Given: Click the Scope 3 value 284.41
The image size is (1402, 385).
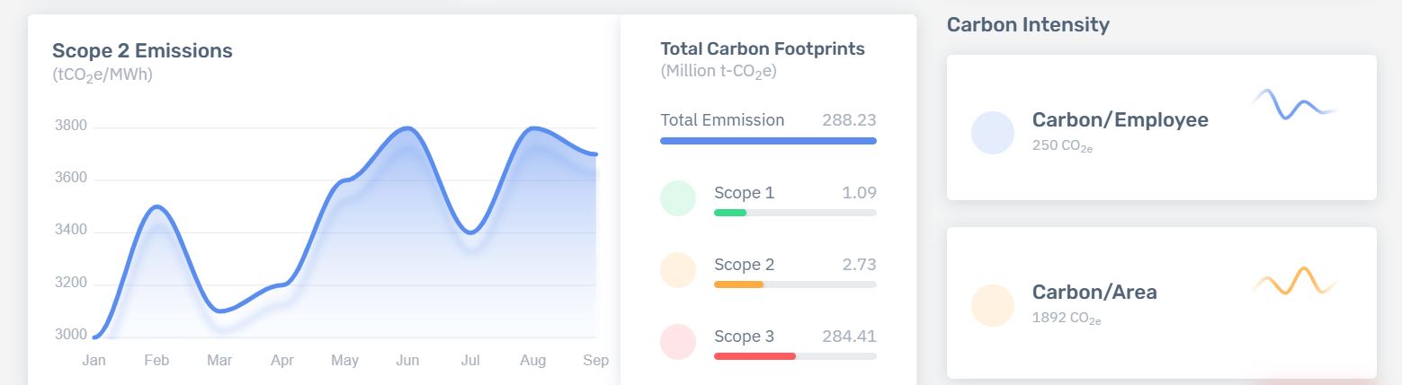Looking at the screenshot, I should pyautogui.click(x=848, y=337).
